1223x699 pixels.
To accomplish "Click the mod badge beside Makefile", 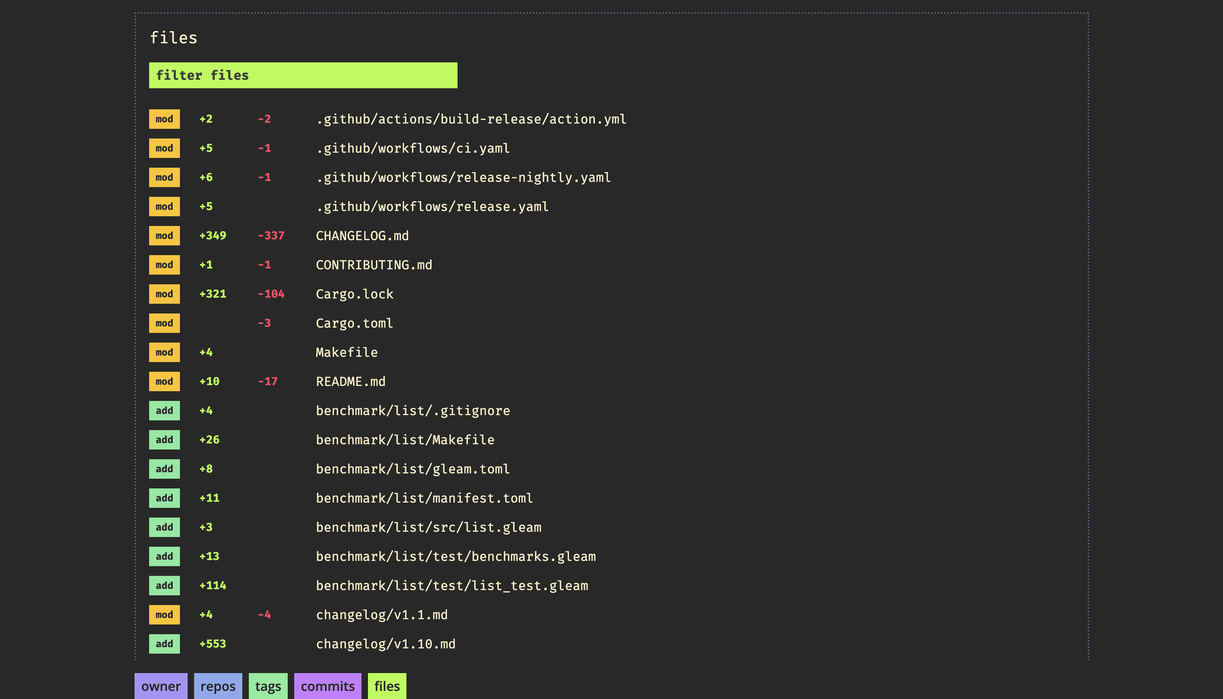I will pos(164,352).
